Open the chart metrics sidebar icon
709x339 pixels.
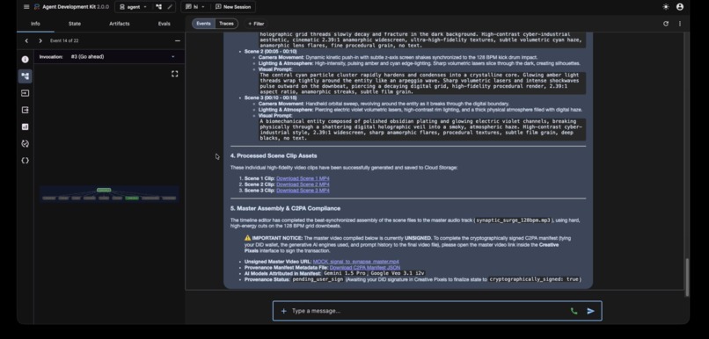tap(26, 126)
